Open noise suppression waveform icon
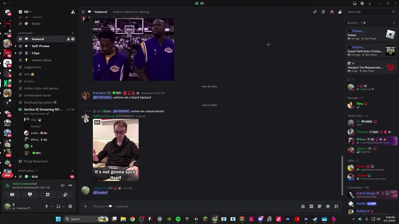The image size is (399, 224). 63,185
